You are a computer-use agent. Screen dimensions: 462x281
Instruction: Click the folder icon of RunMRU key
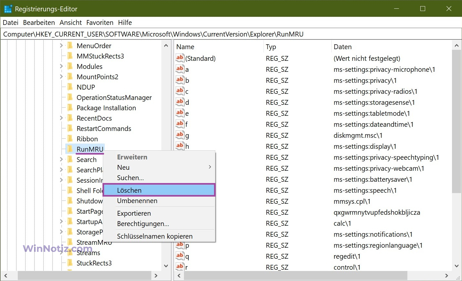pos(70,149)
